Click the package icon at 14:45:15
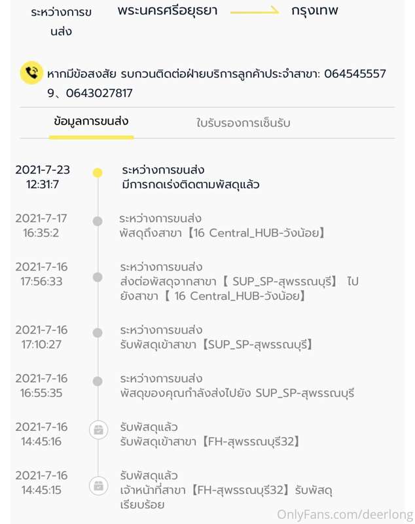Image resolution: width=415 pixels, height=524 pixels. pos(98,485)
